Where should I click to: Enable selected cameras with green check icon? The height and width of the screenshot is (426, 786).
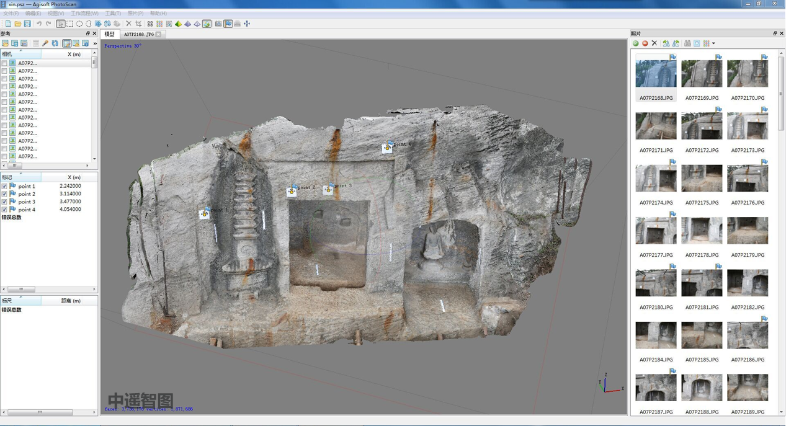tap(635, 43)
